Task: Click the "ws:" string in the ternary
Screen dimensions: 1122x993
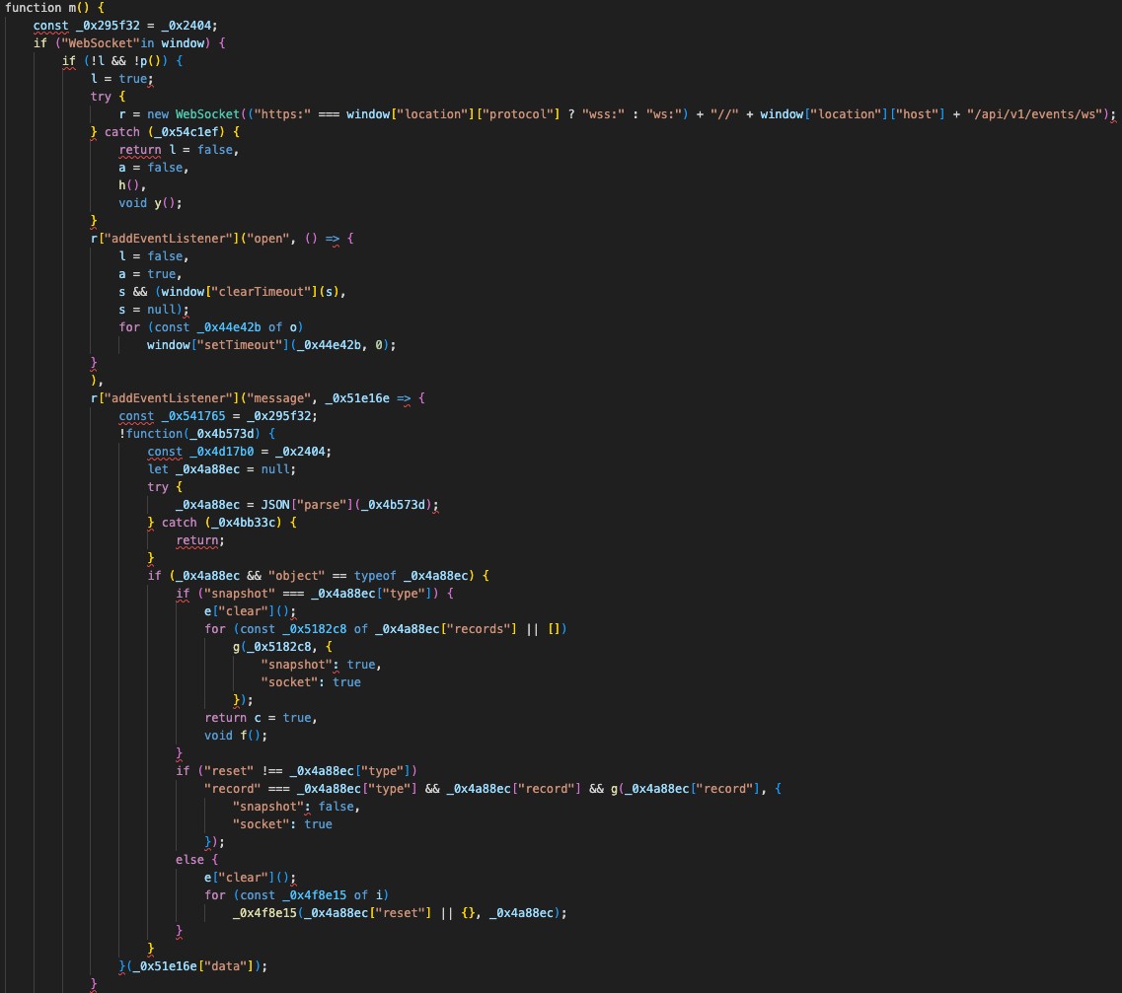Action: click(x=663, y=114)
